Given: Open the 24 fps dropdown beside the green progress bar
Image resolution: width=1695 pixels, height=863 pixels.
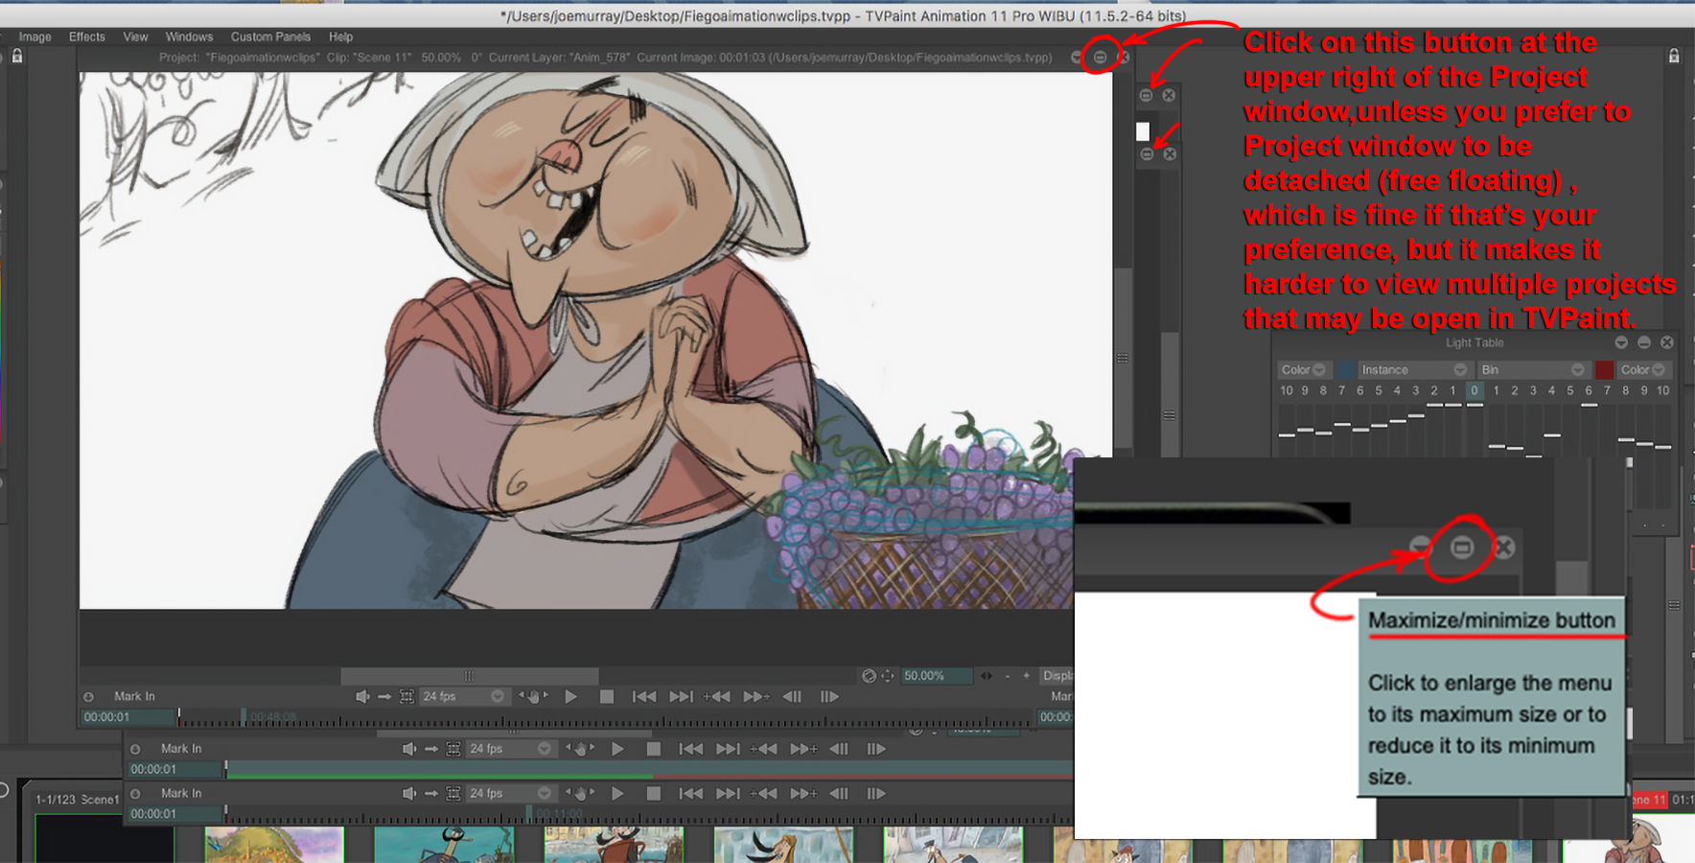Looking at the screenshot, I should click(510, 749).
